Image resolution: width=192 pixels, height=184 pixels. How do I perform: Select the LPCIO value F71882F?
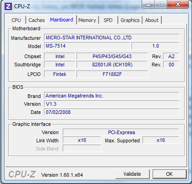pyautogui.click(x=112, y=74)
